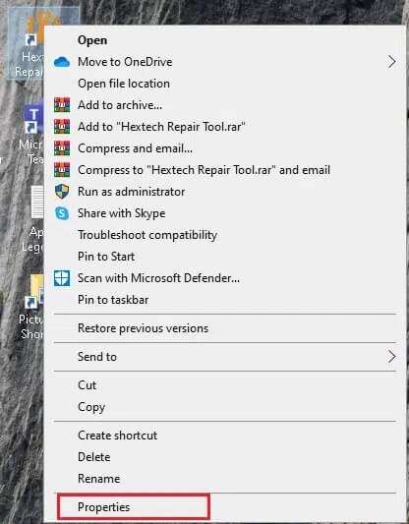The height and width of the screenshot is (524, 409).
Task: Choose Open file location
Action: pos(124,84)
